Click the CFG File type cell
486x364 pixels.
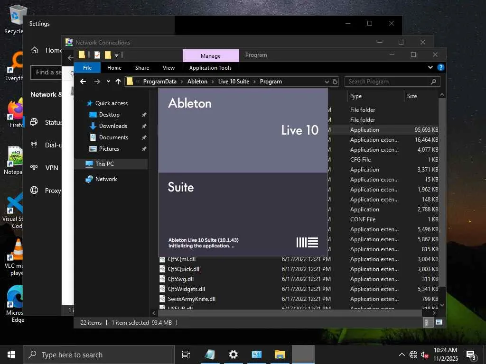click(x=361, y=159)
